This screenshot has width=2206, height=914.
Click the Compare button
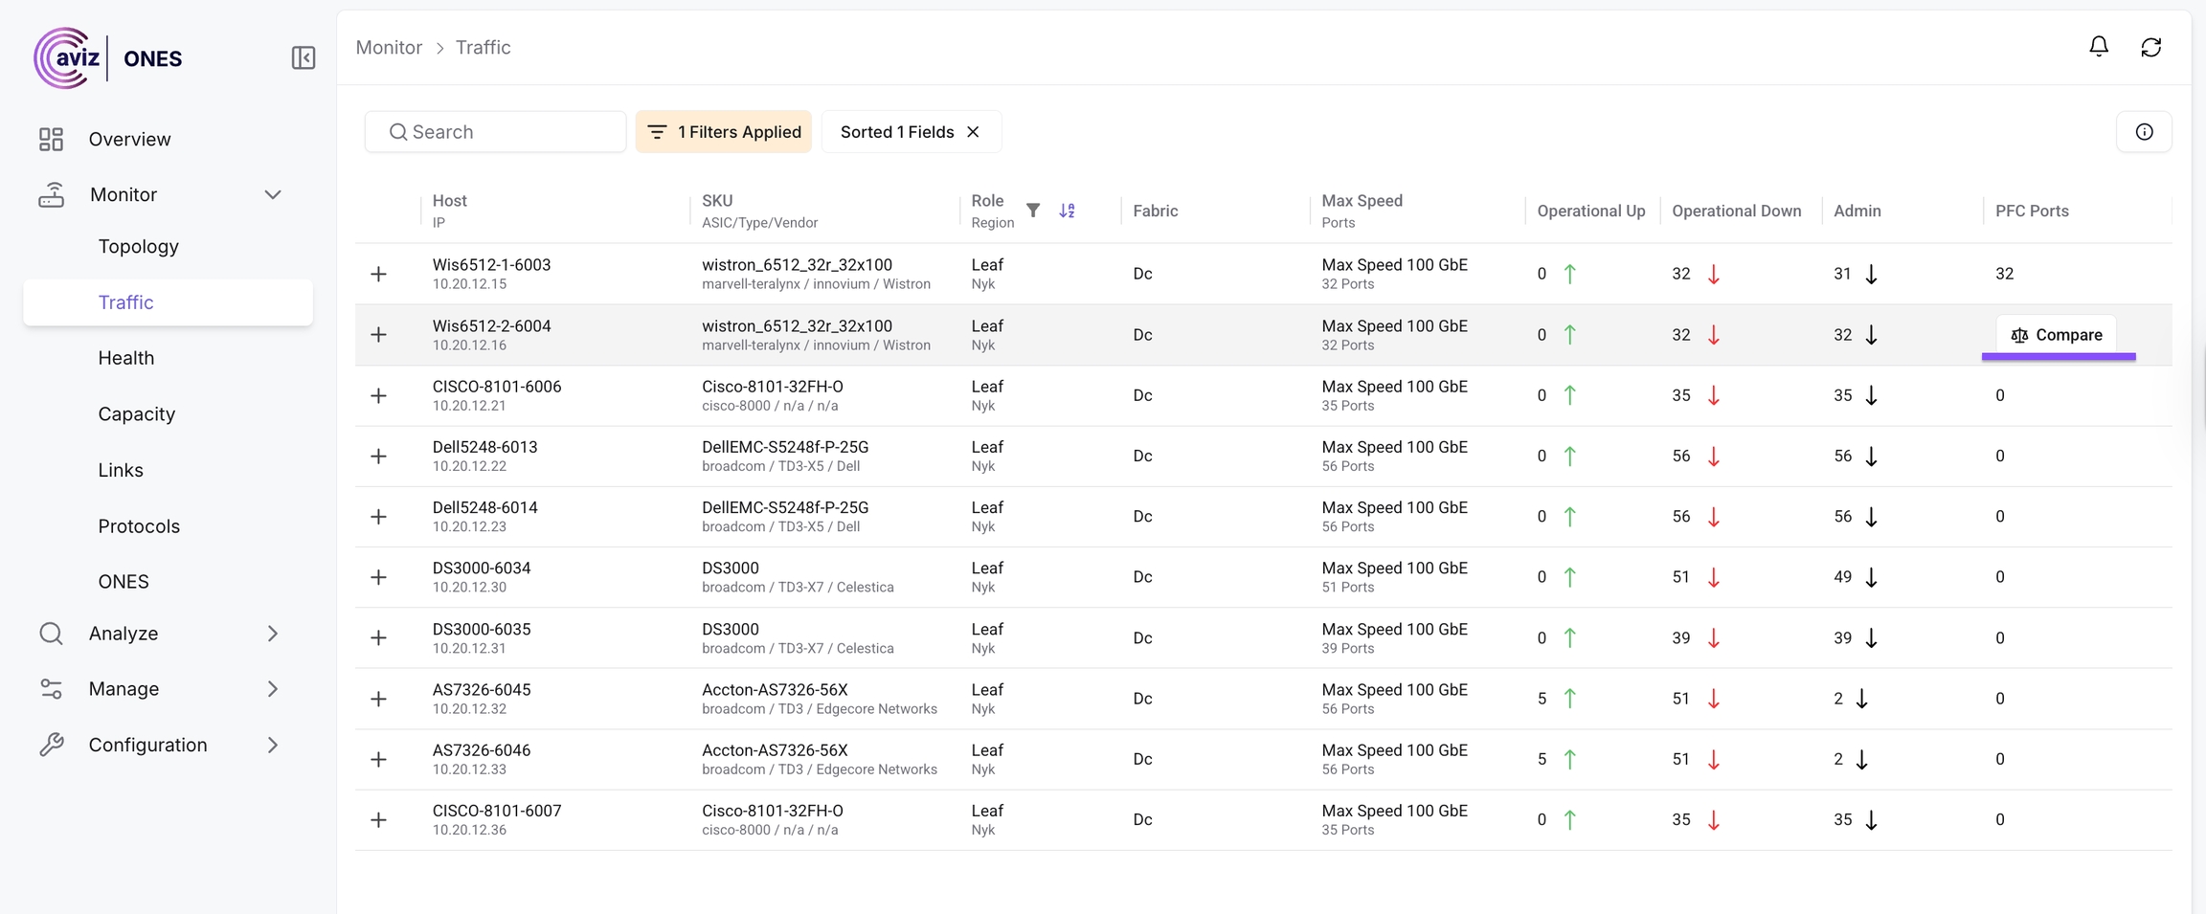2056,335
